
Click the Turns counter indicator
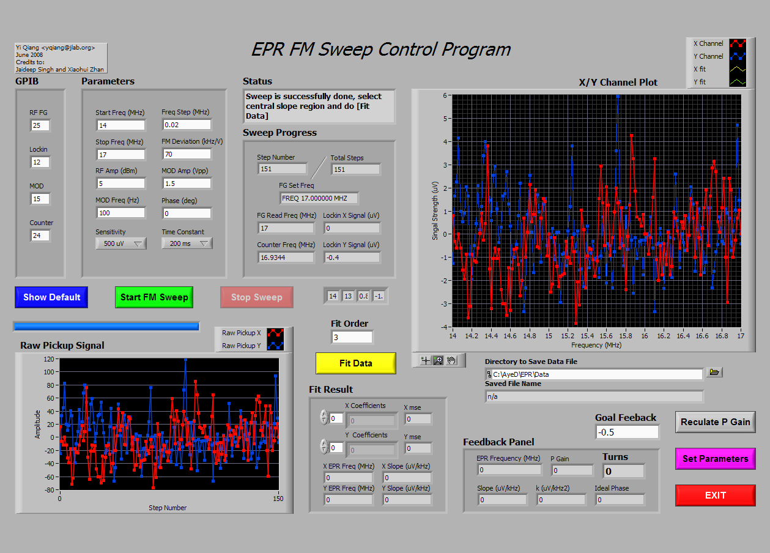point(623,471)
